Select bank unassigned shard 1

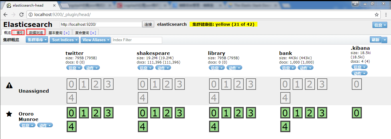[x=297, y=84]
